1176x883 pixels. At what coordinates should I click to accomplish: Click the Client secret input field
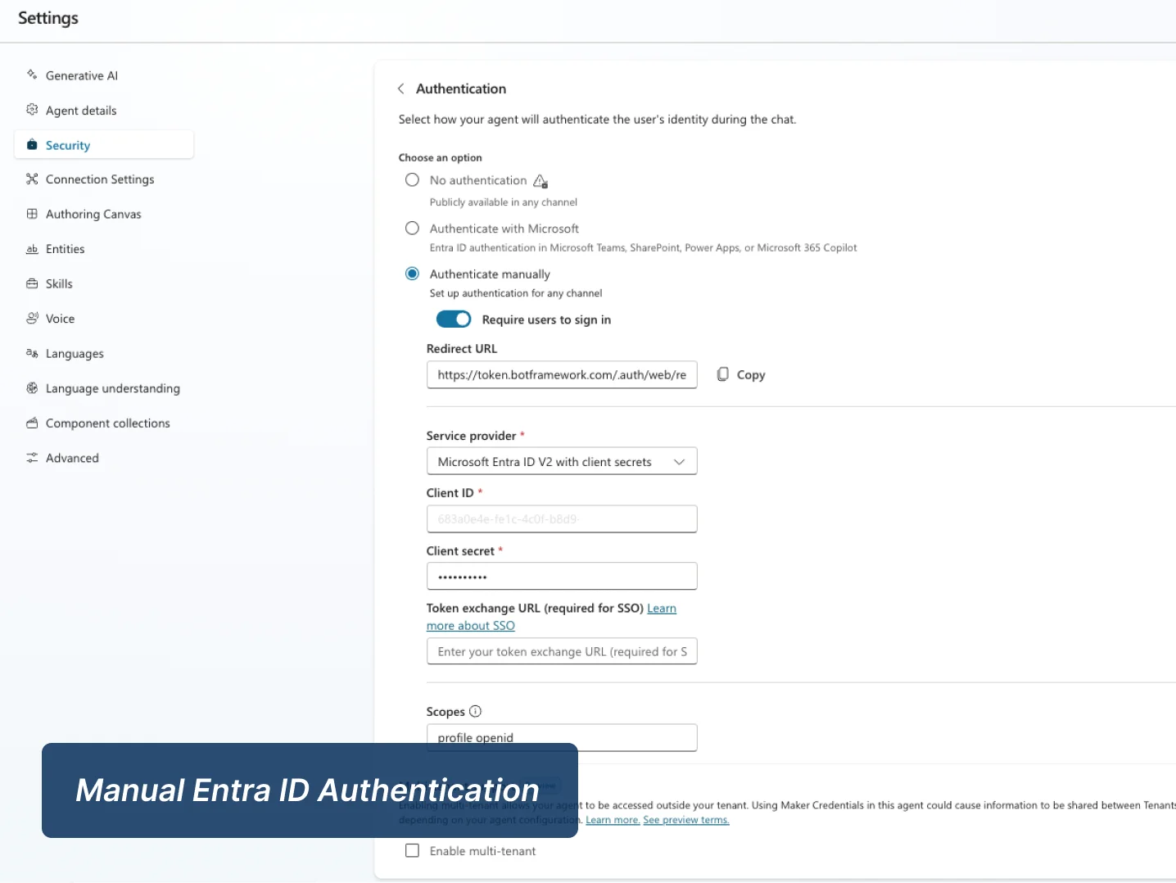click(x=561, y=576)
